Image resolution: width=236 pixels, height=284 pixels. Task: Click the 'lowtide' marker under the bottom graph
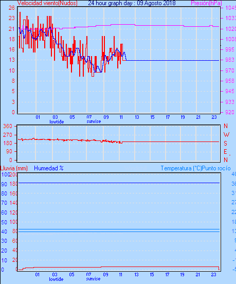pyautogui.click(x=56, y=279)
